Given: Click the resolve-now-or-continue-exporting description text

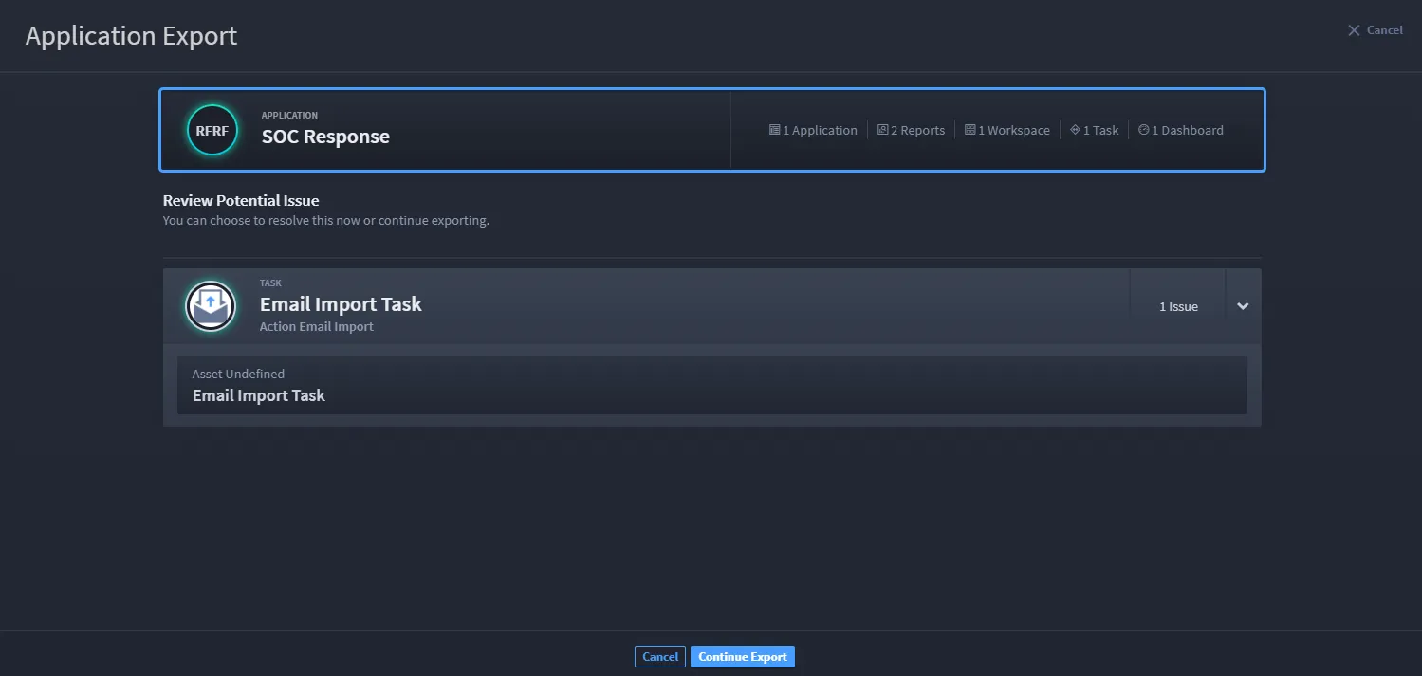Looking at the screenshot, I should [326, 221].
